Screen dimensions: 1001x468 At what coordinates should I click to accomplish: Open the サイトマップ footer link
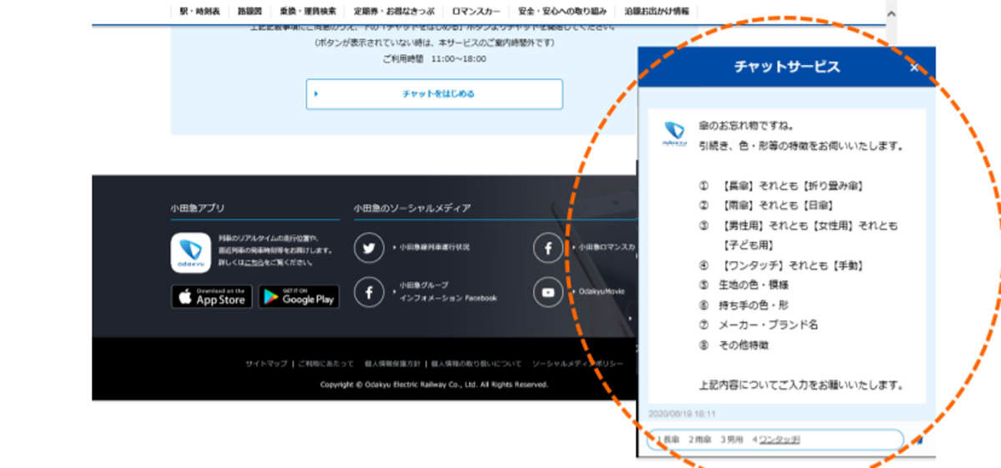[266, 364]
